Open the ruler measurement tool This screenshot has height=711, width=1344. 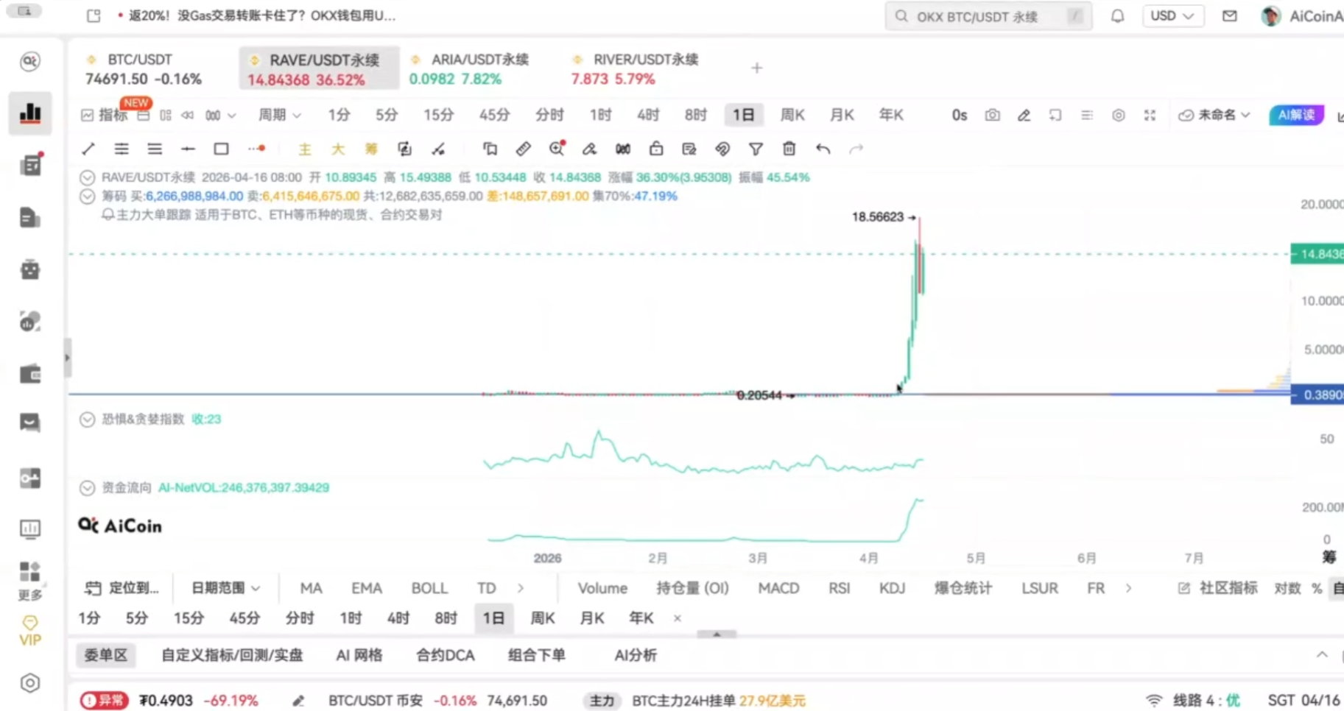click(x=523, y=149)
